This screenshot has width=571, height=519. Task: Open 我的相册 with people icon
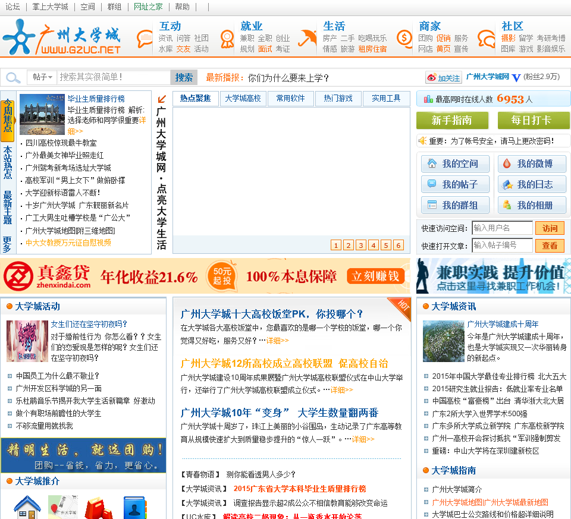pyautogui.click(x=532, y=205)
